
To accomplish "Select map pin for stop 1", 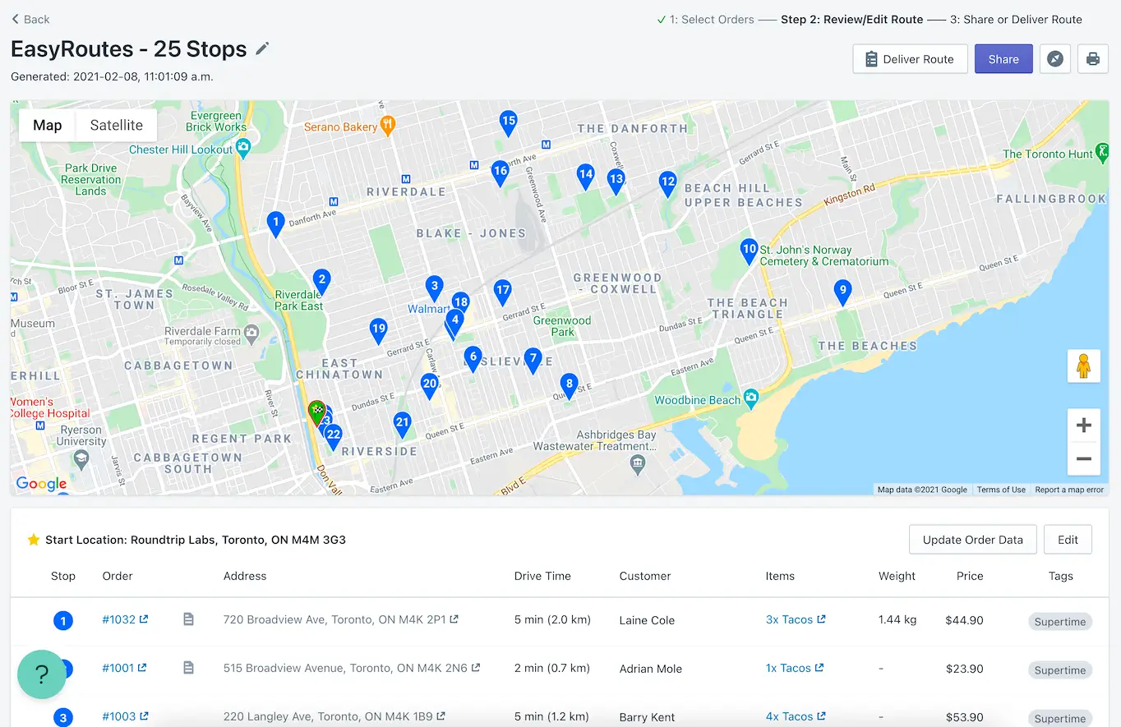I will [x=276, y=224].
